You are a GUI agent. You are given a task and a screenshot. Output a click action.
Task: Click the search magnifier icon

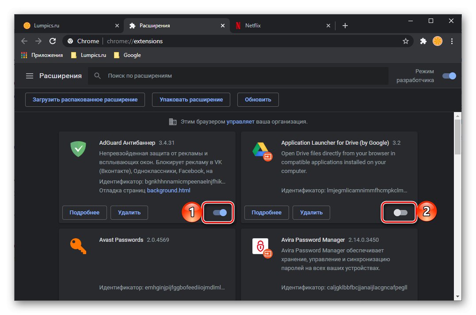point(97,76)
